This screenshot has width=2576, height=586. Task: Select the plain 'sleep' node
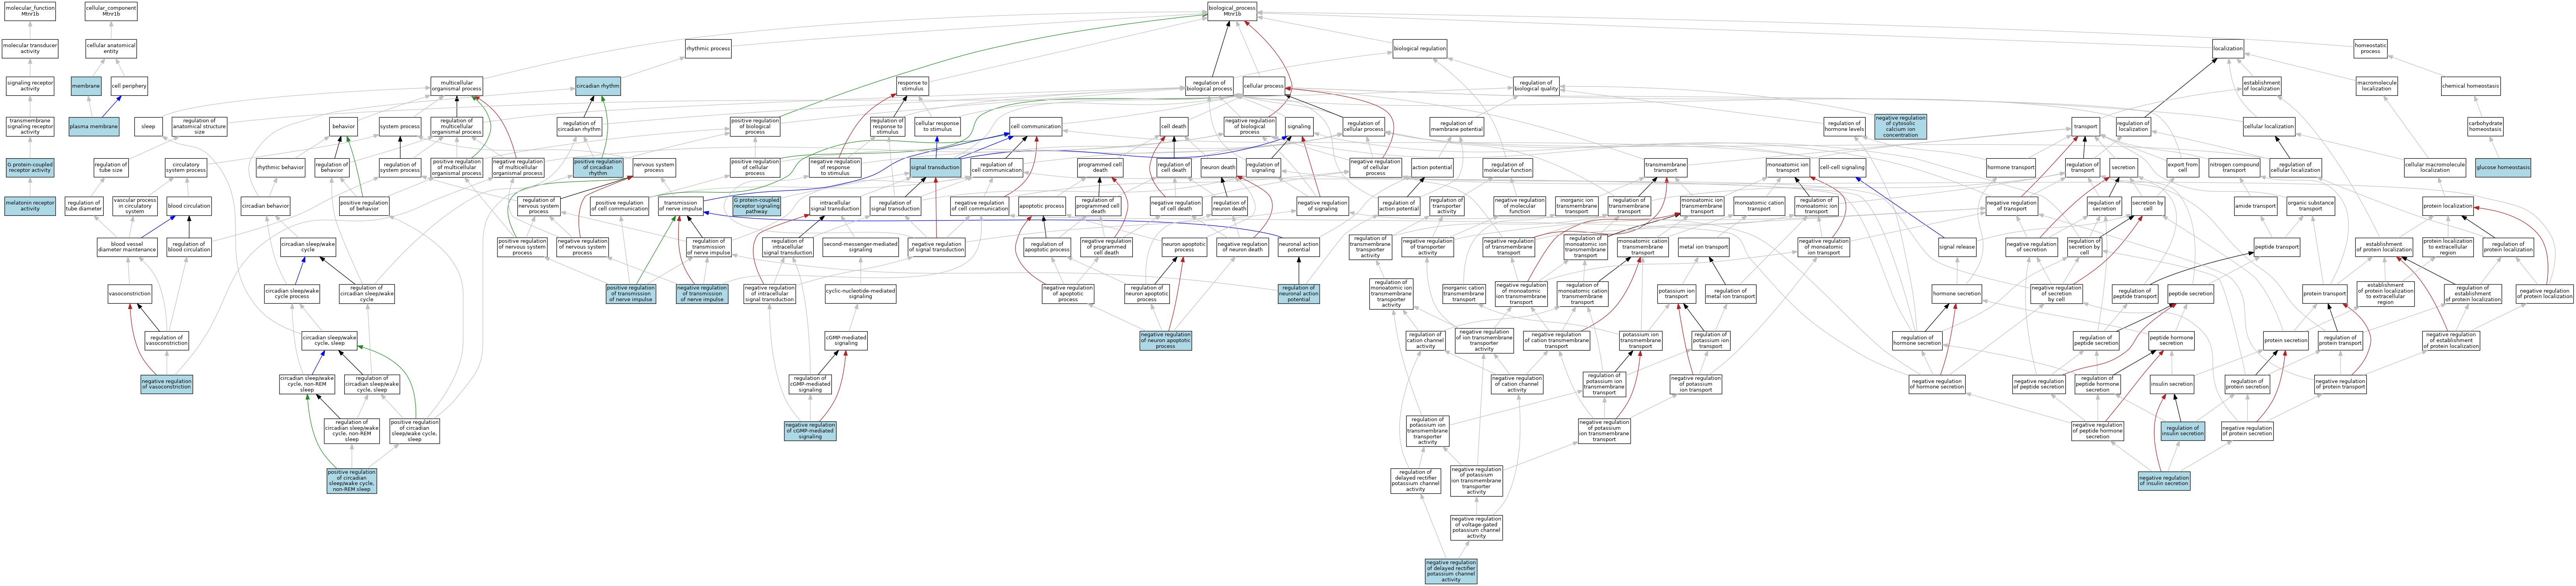coord(148,127)
